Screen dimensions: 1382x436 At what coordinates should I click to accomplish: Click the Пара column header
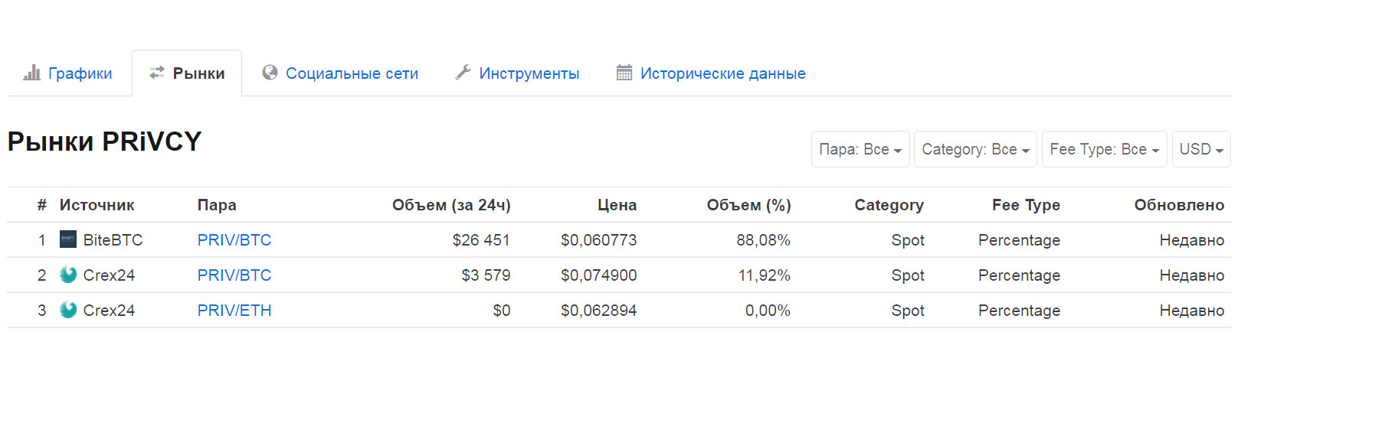pos(217,205)
